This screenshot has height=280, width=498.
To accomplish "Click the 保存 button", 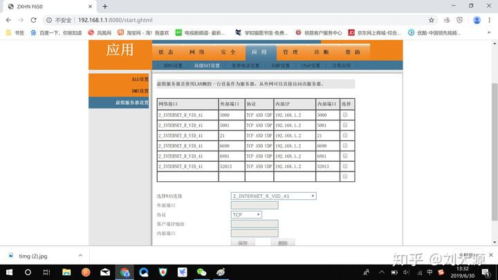I will point(243,243).
